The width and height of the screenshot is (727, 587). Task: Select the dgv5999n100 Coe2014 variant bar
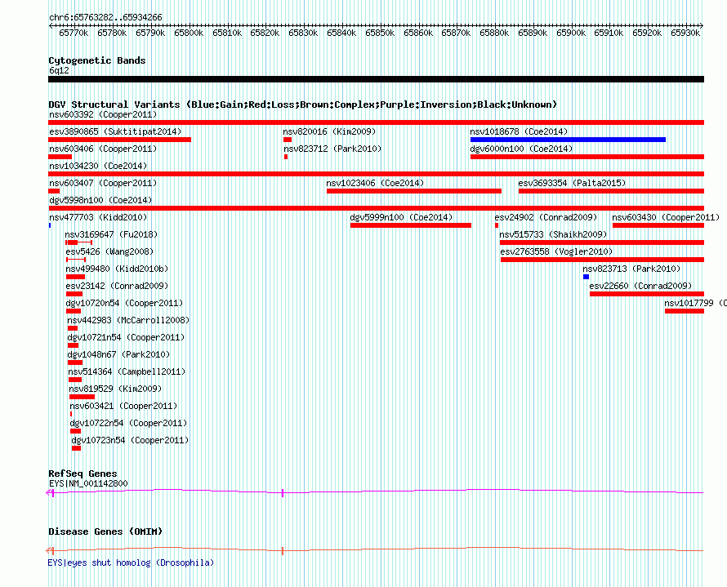point(411,225)
